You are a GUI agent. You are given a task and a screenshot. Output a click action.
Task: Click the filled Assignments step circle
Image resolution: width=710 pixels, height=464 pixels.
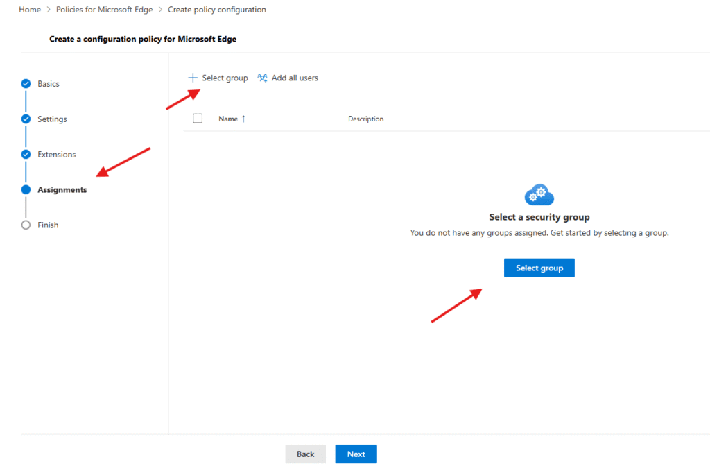click(x=26, y=190)
